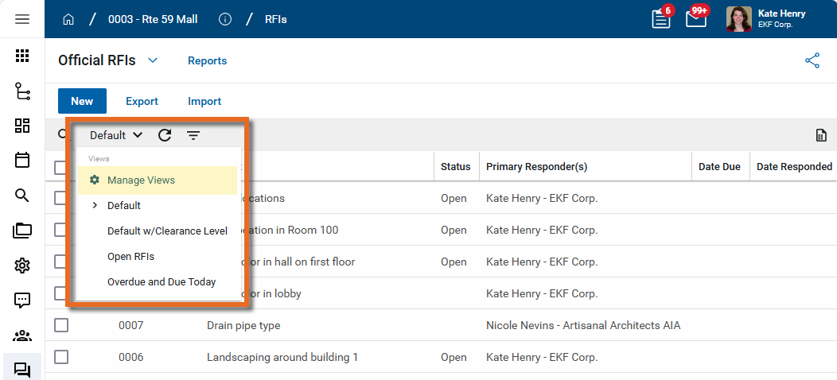Refresh the RFI list
This screenshot has width=837, height=380.
[165, 135]
